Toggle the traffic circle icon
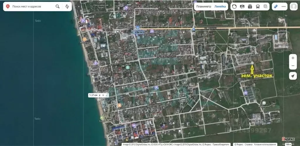Screen dimensions: 300x146 coord(234,6)
